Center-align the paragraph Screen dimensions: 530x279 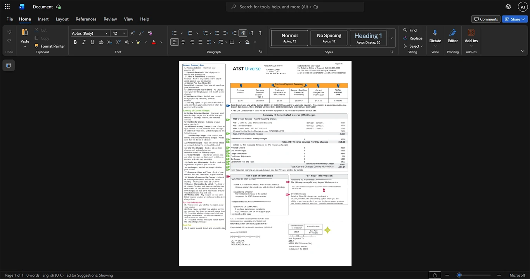tap(183, 42)
